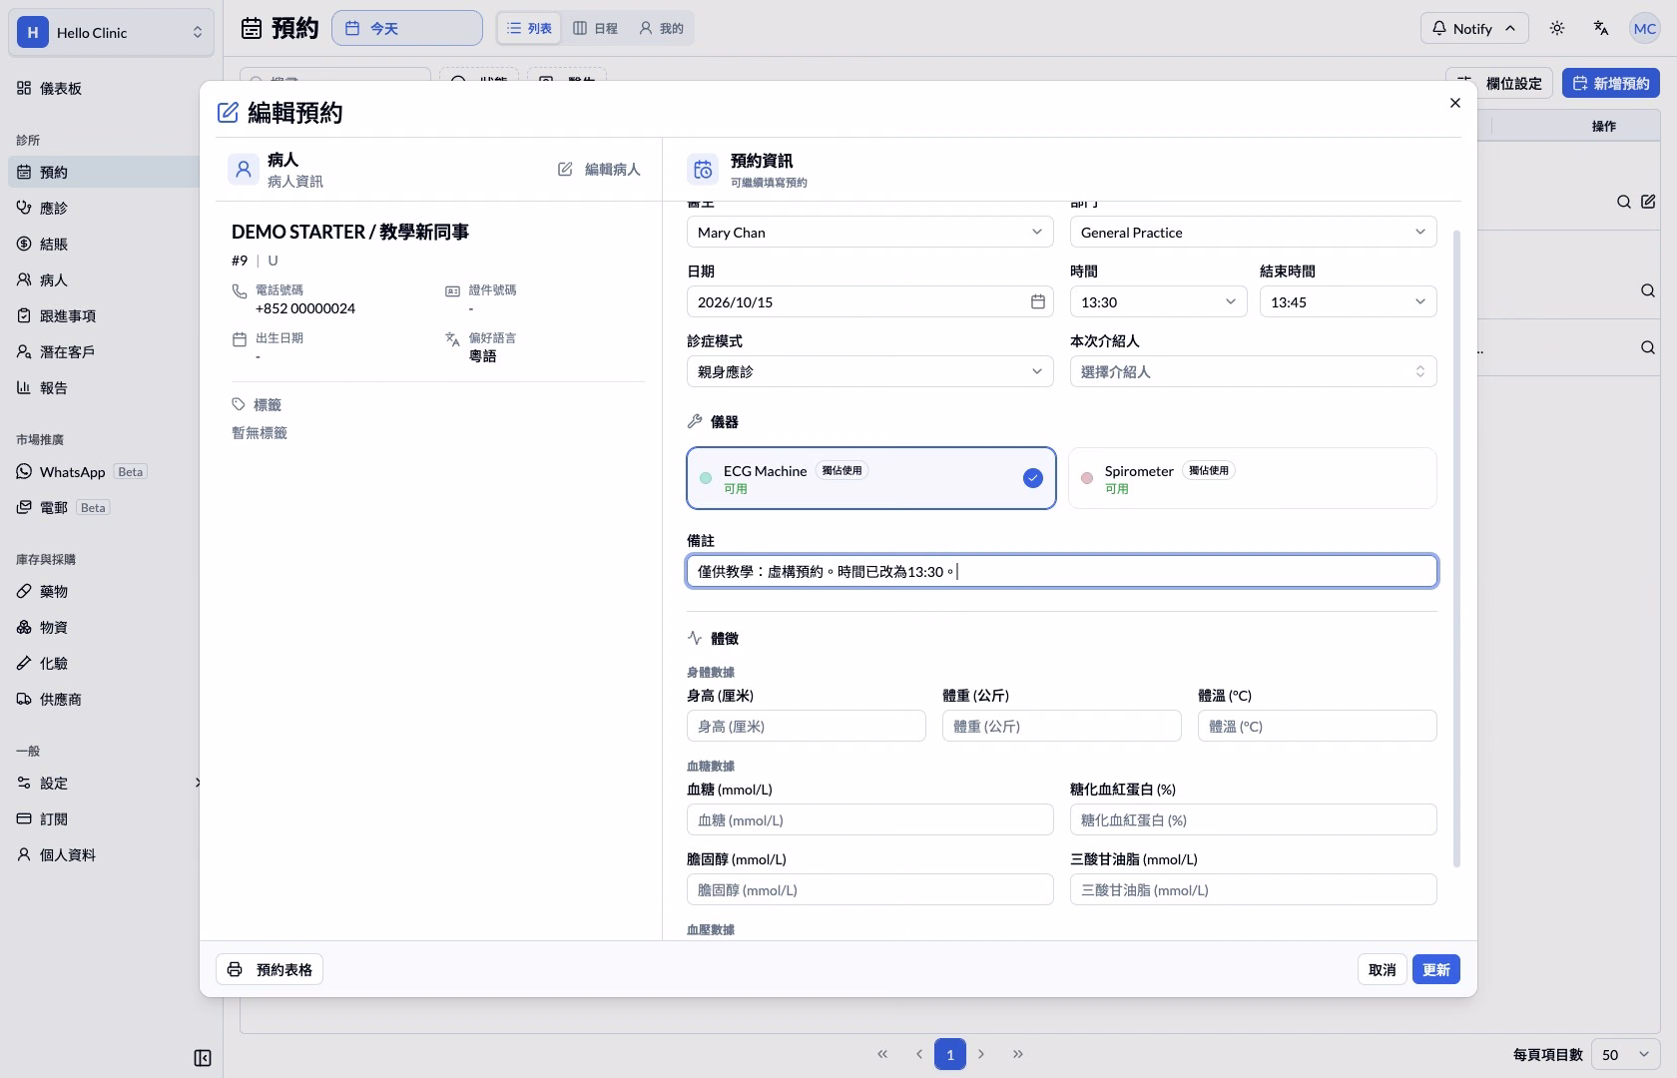Open the 親身應診 consultation mode dropdown

tap(869, 371)
